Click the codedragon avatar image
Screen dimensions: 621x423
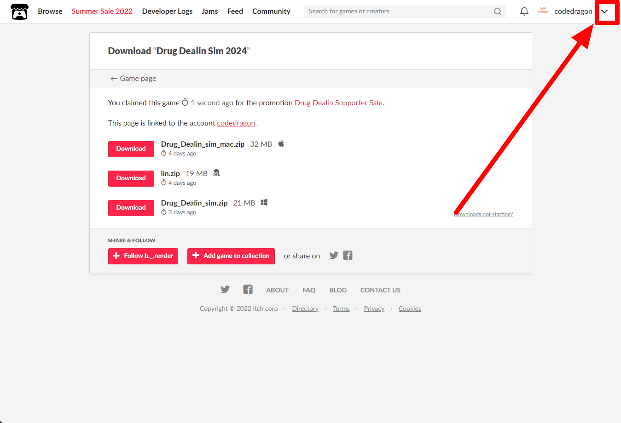pyautogui.click(x=543, y=11)
